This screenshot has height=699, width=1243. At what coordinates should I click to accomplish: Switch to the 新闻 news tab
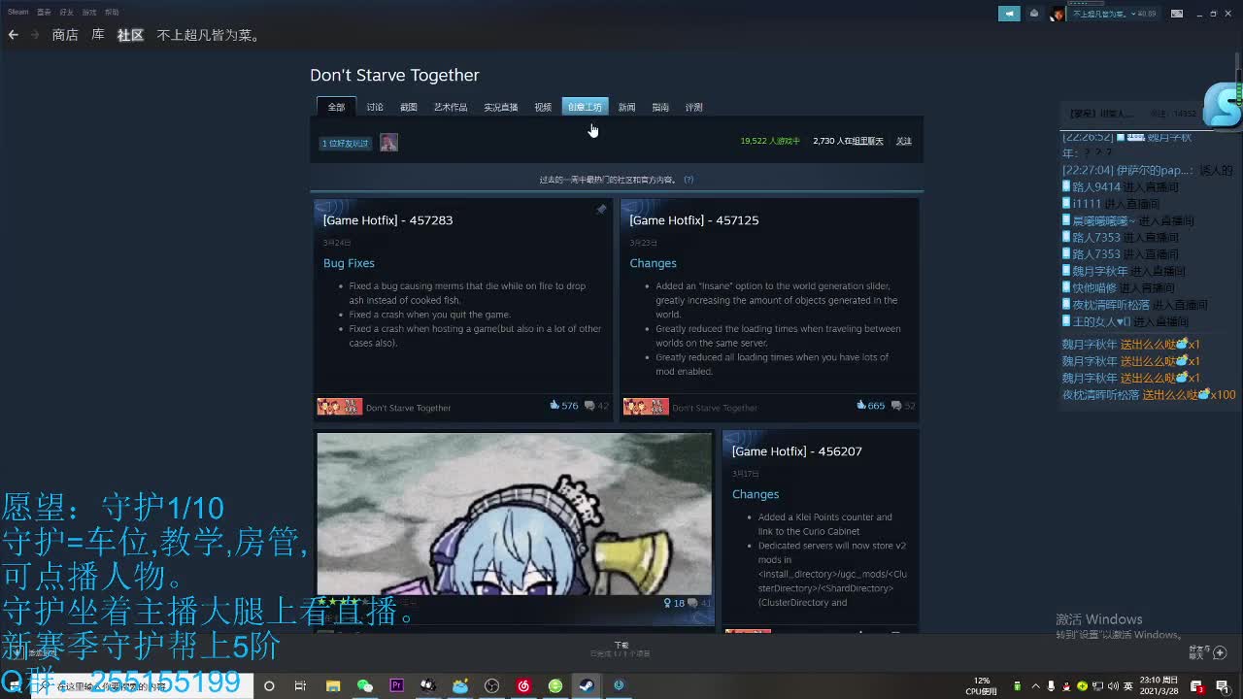(627, 107)
